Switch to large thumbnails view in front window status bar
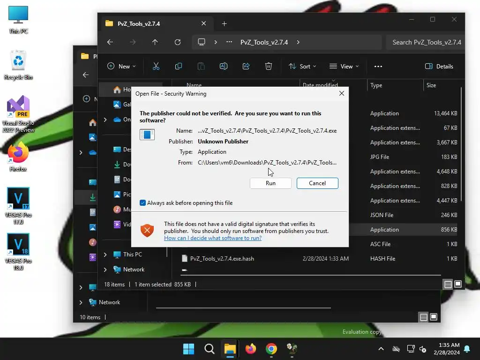This screenshot has height=360, width=480. tap(458, 285)
